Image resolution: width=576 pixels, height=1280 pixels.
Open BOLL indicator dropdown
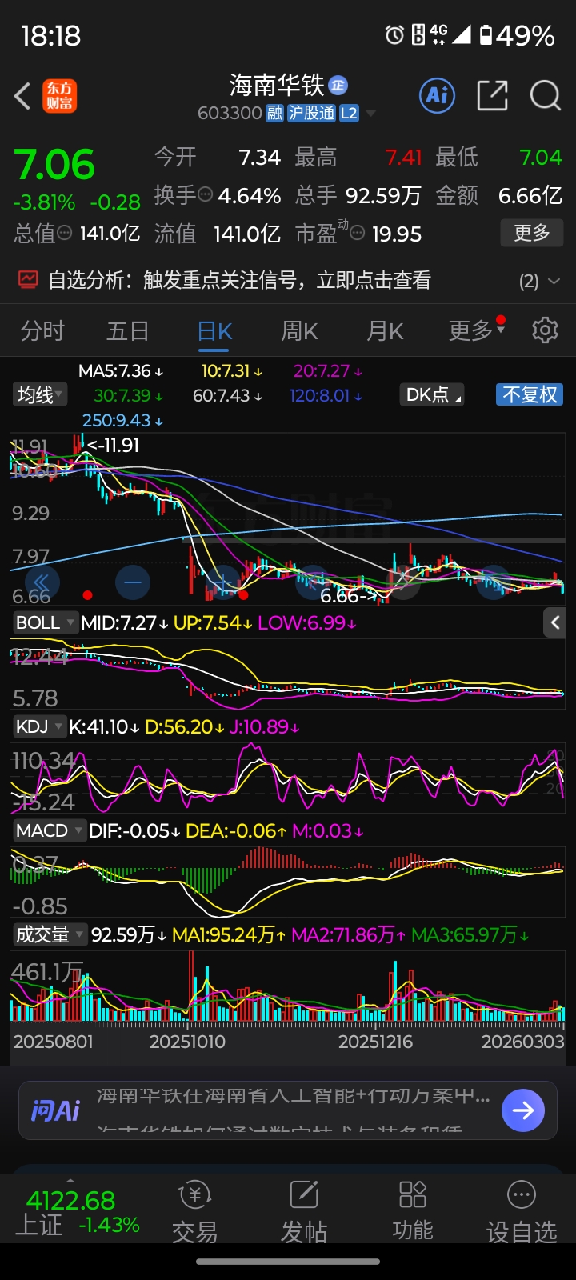click(45, 622)
